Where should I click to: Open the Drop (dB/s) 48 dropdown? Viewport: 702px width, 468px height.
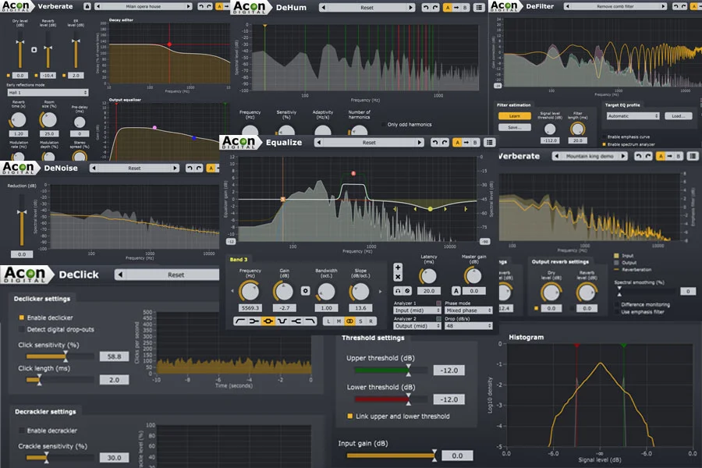468,326
